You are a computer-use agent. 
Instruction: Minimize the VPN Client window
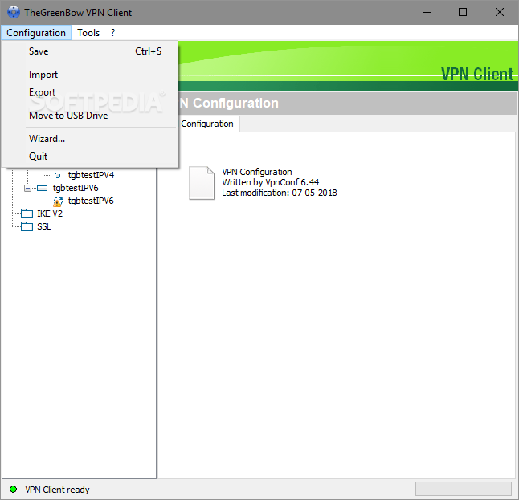coord(427,13)
